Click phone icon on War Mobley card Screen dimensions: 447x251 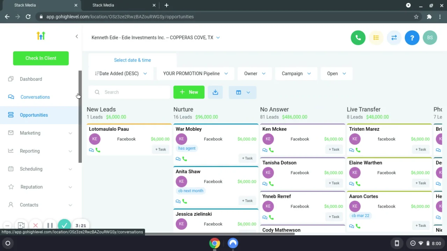[184, 159]
